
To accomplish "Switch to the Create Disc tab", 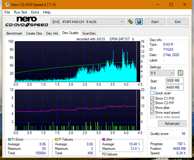I will (34, 33).
